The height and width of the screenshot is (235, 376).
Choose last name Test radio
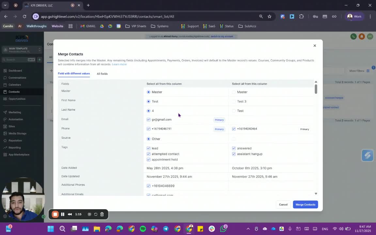(x=234, y=111)
